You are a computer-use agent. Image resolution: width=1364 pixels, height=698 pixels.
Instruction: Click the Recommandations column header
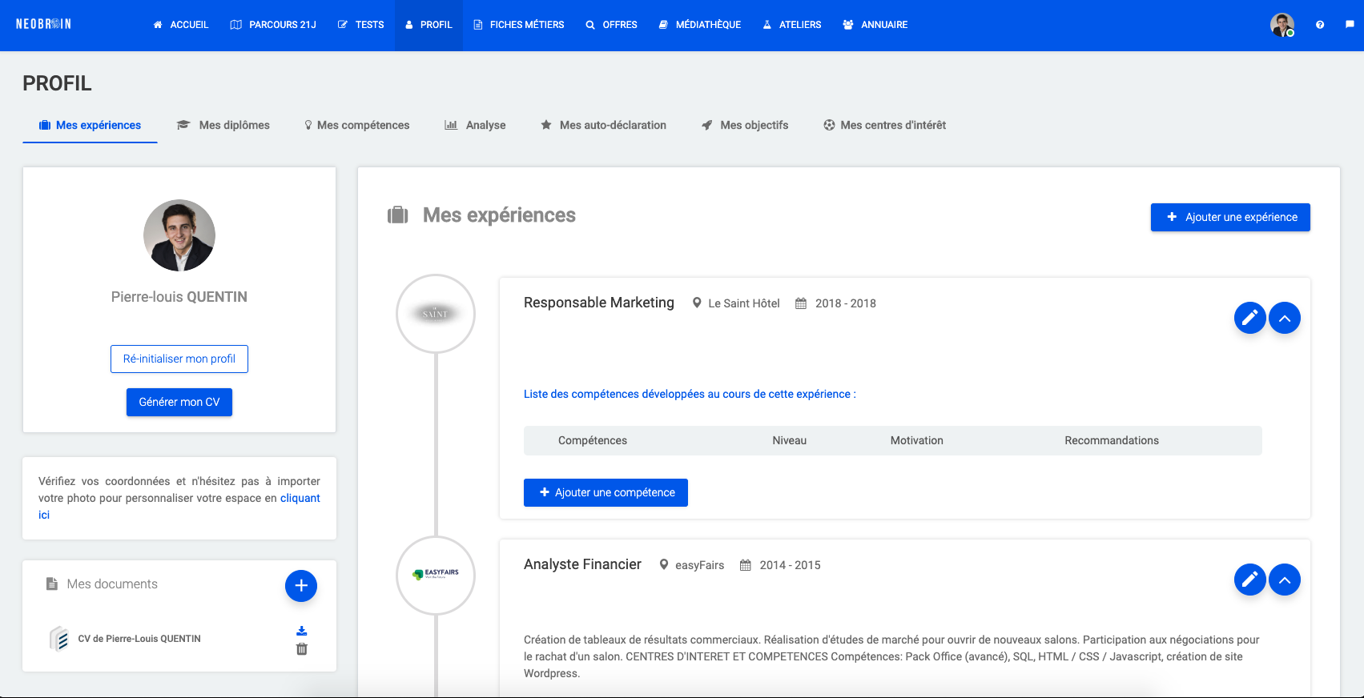click(1112, 440)
